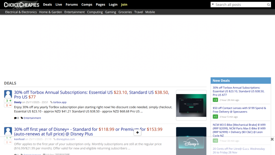The height and width of the screenshot is (155, 275).
Task: Open the Torbox deal thumbnail
Action: click(191, 105)
